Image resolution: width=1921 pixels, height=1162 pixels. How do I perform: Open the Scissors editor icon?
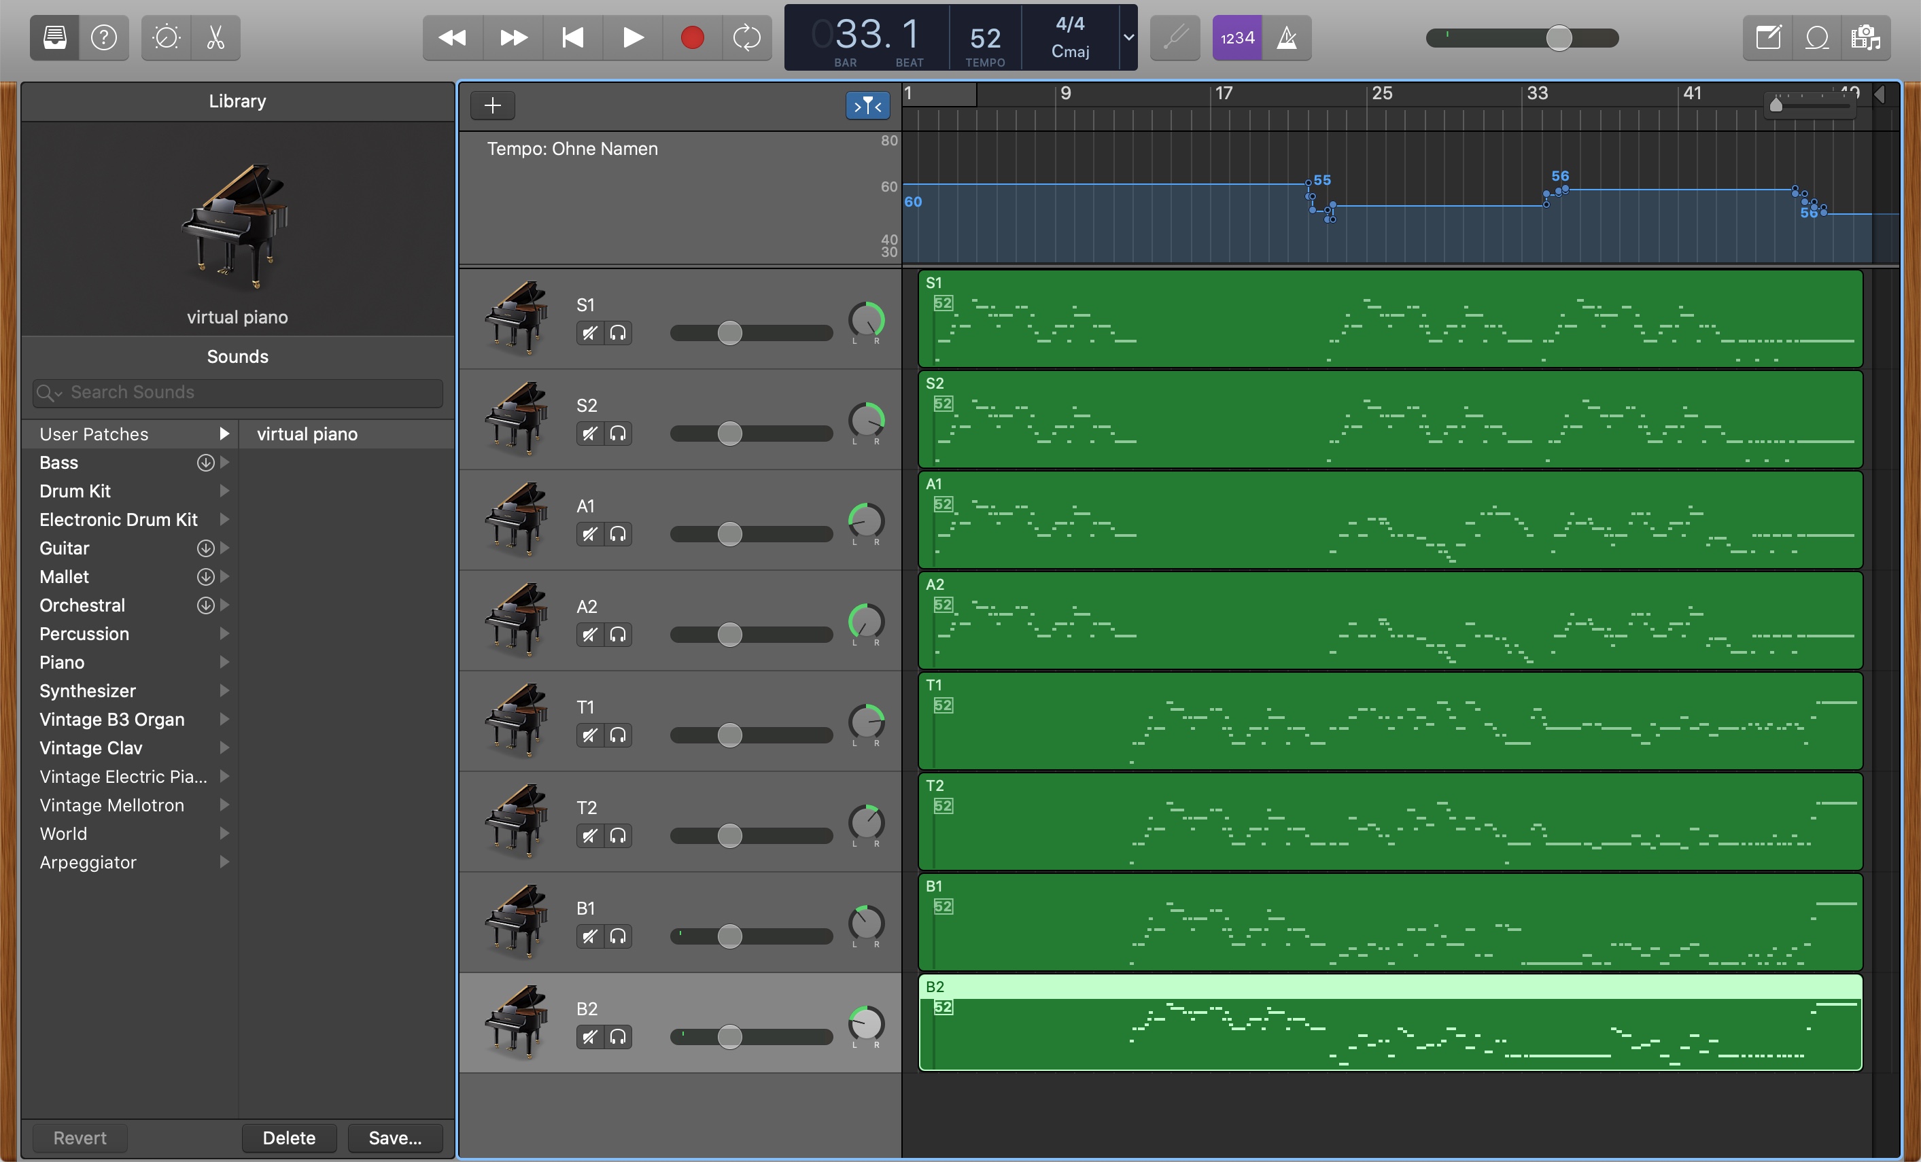coord(216,37)
